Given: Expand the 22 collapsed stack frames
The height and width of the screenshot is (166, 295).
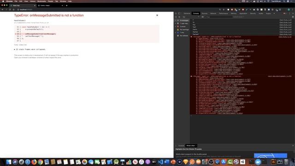Looking at the screenshot, I should tap(29, 49).
